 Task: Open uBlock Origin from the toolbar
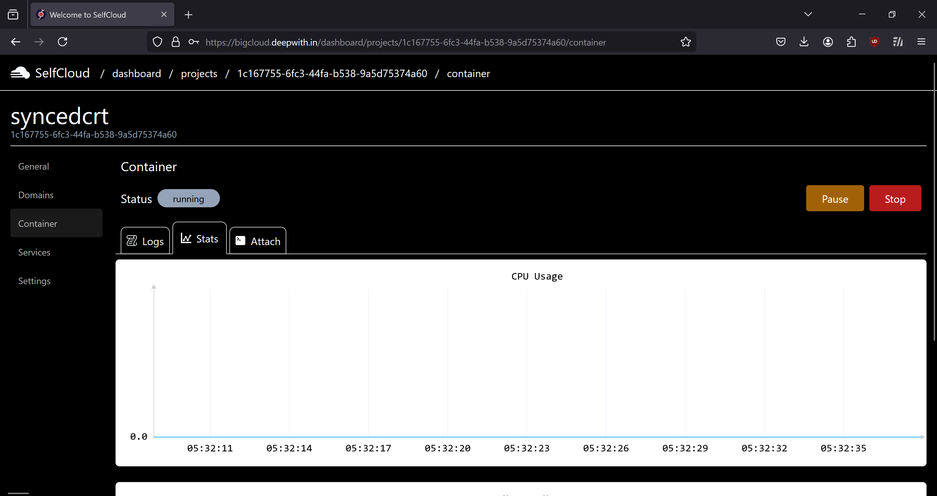click(x=875, y=41)
